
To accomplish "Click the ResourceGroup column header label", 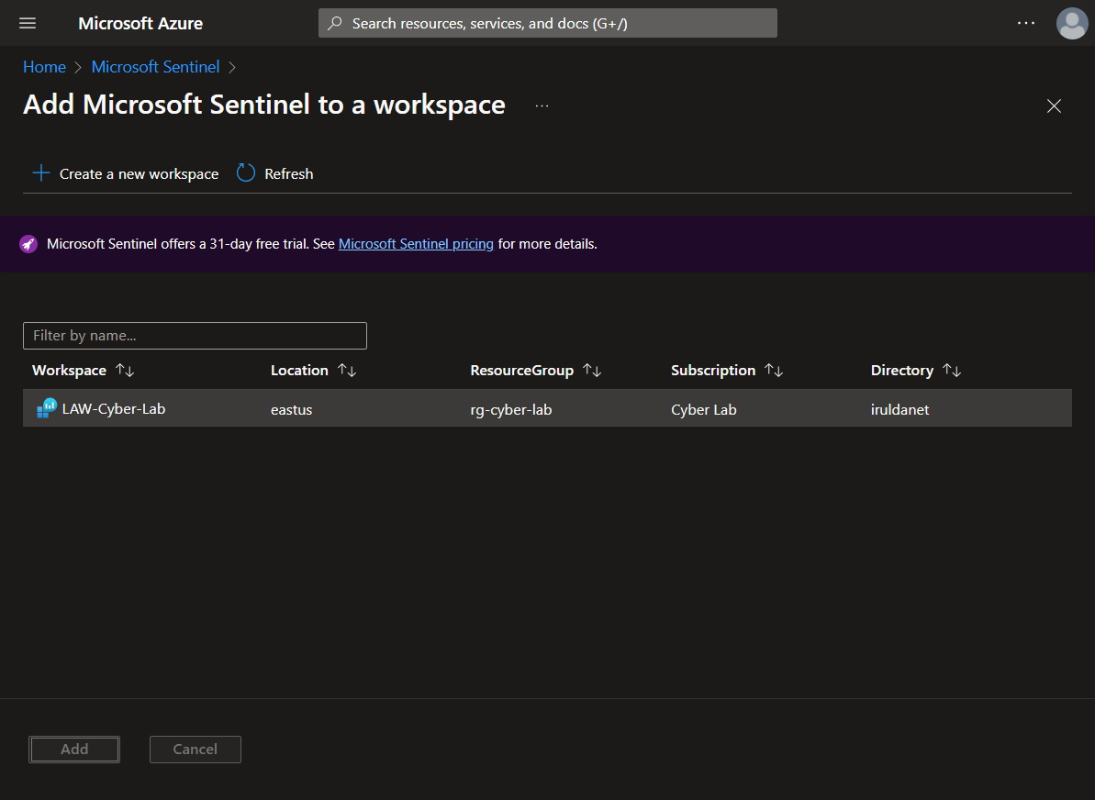I will point(521,370).
